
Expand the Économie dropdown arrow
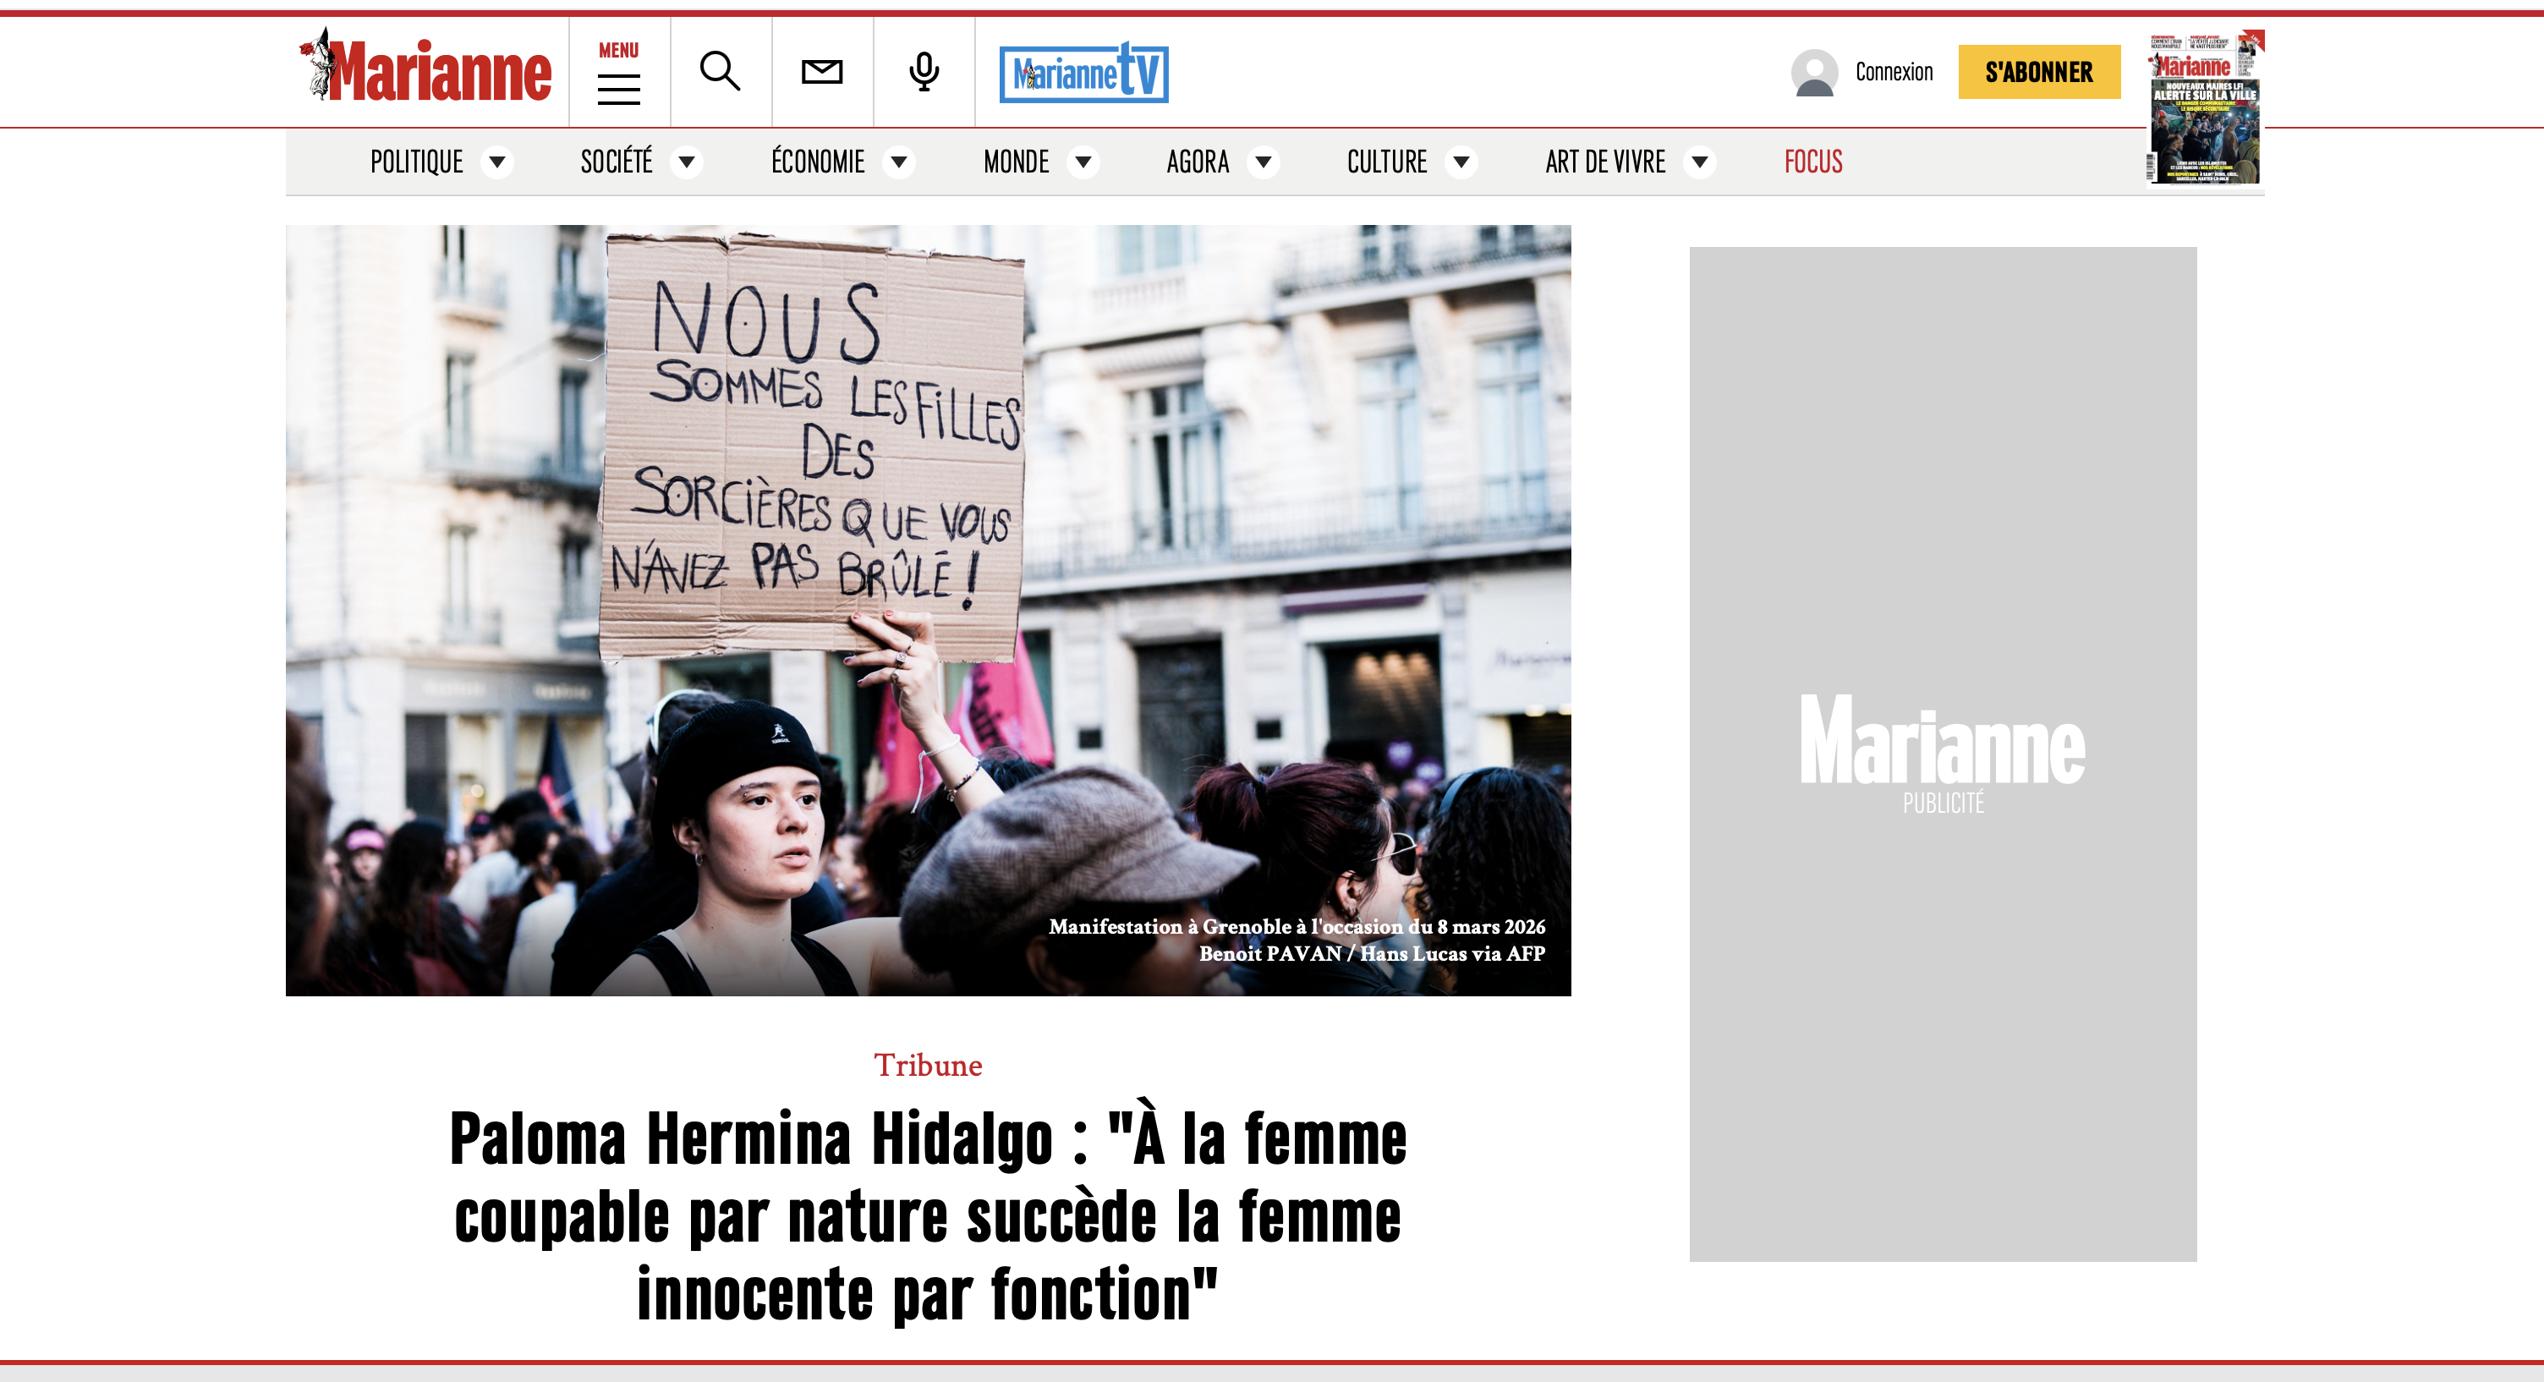[899, 162]
